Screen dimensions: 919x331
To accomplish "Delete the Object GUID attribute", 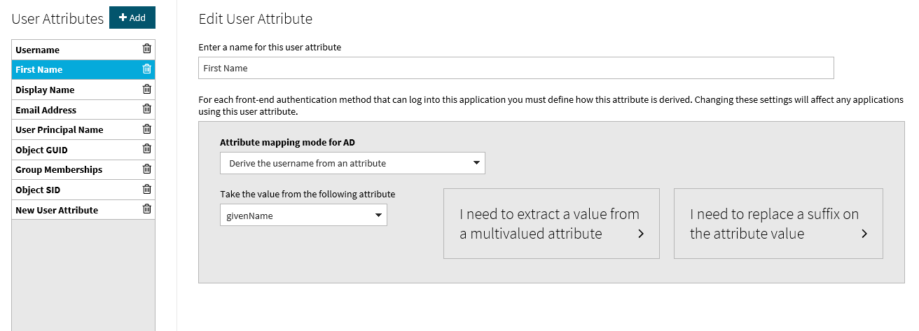I will click(x=146, y=149).
